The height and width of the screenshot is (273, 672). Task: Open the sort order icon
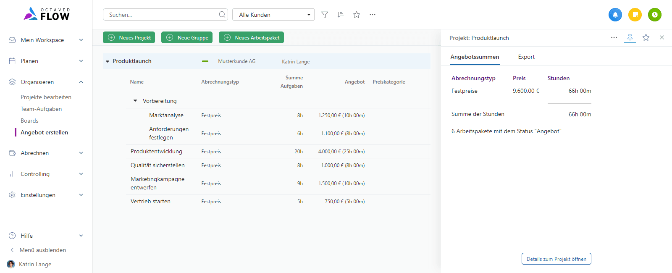[x=341, y=15]
